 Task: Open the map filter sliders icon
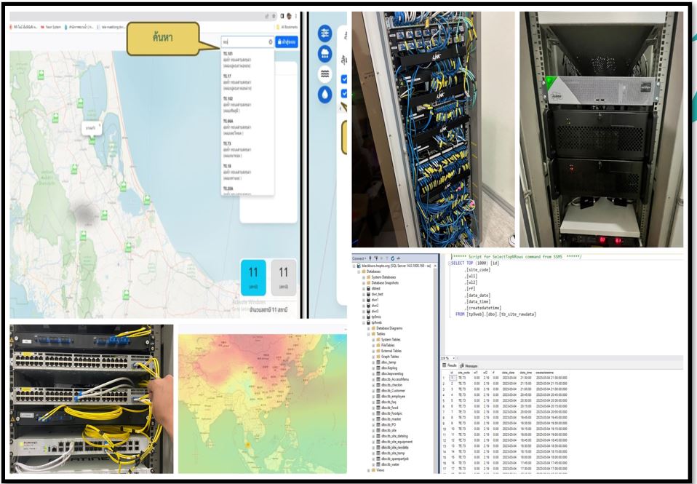point(325,33)
